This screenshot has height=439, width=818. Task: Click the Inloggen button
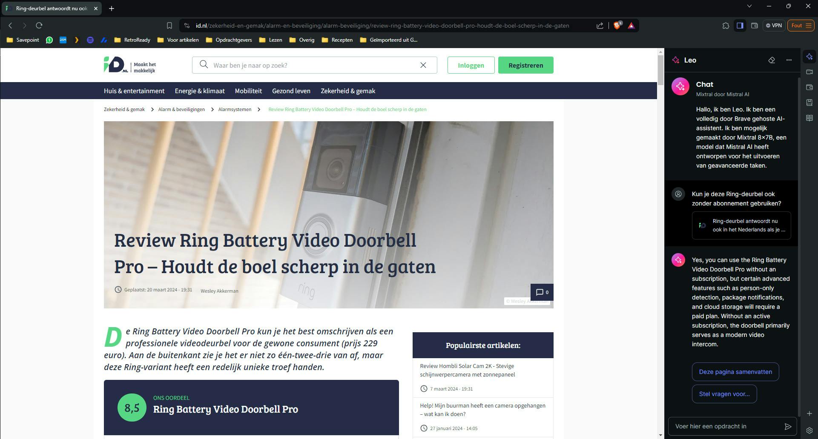click(471, 65)
